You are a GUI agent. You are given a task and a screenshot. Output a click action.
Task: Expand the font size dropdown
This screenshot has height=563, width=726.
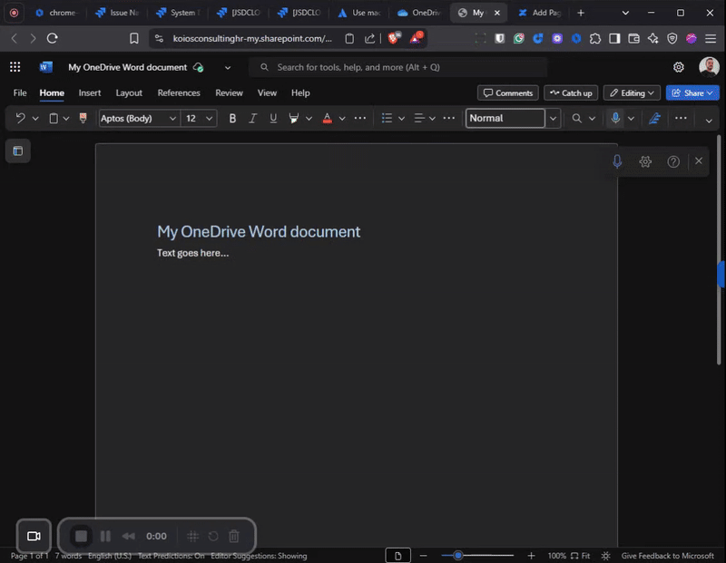[210, 118]
